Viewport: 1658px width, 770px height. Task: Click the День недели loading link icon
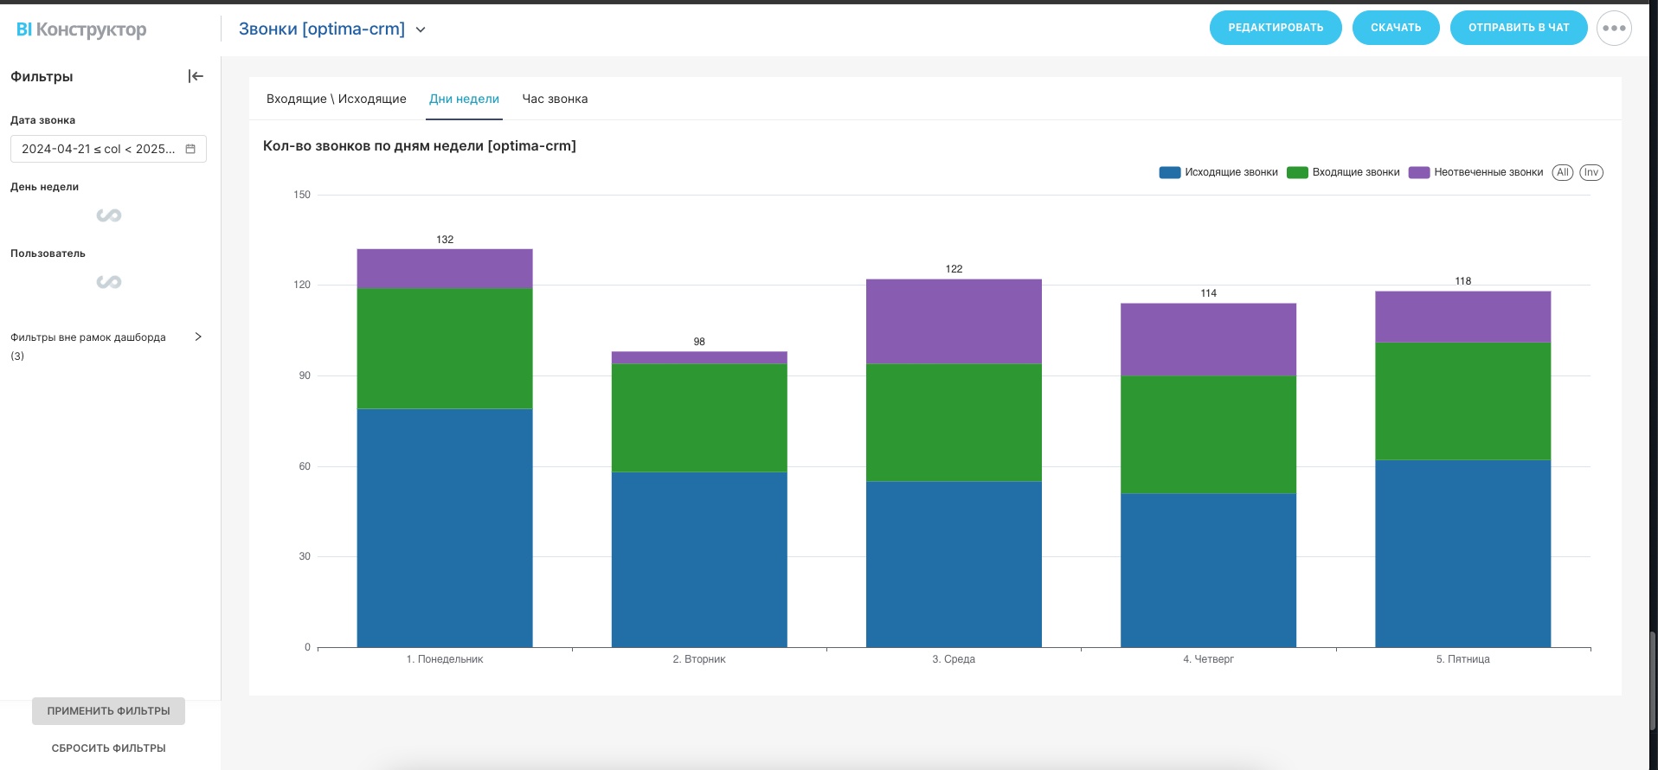click(109, 215)
